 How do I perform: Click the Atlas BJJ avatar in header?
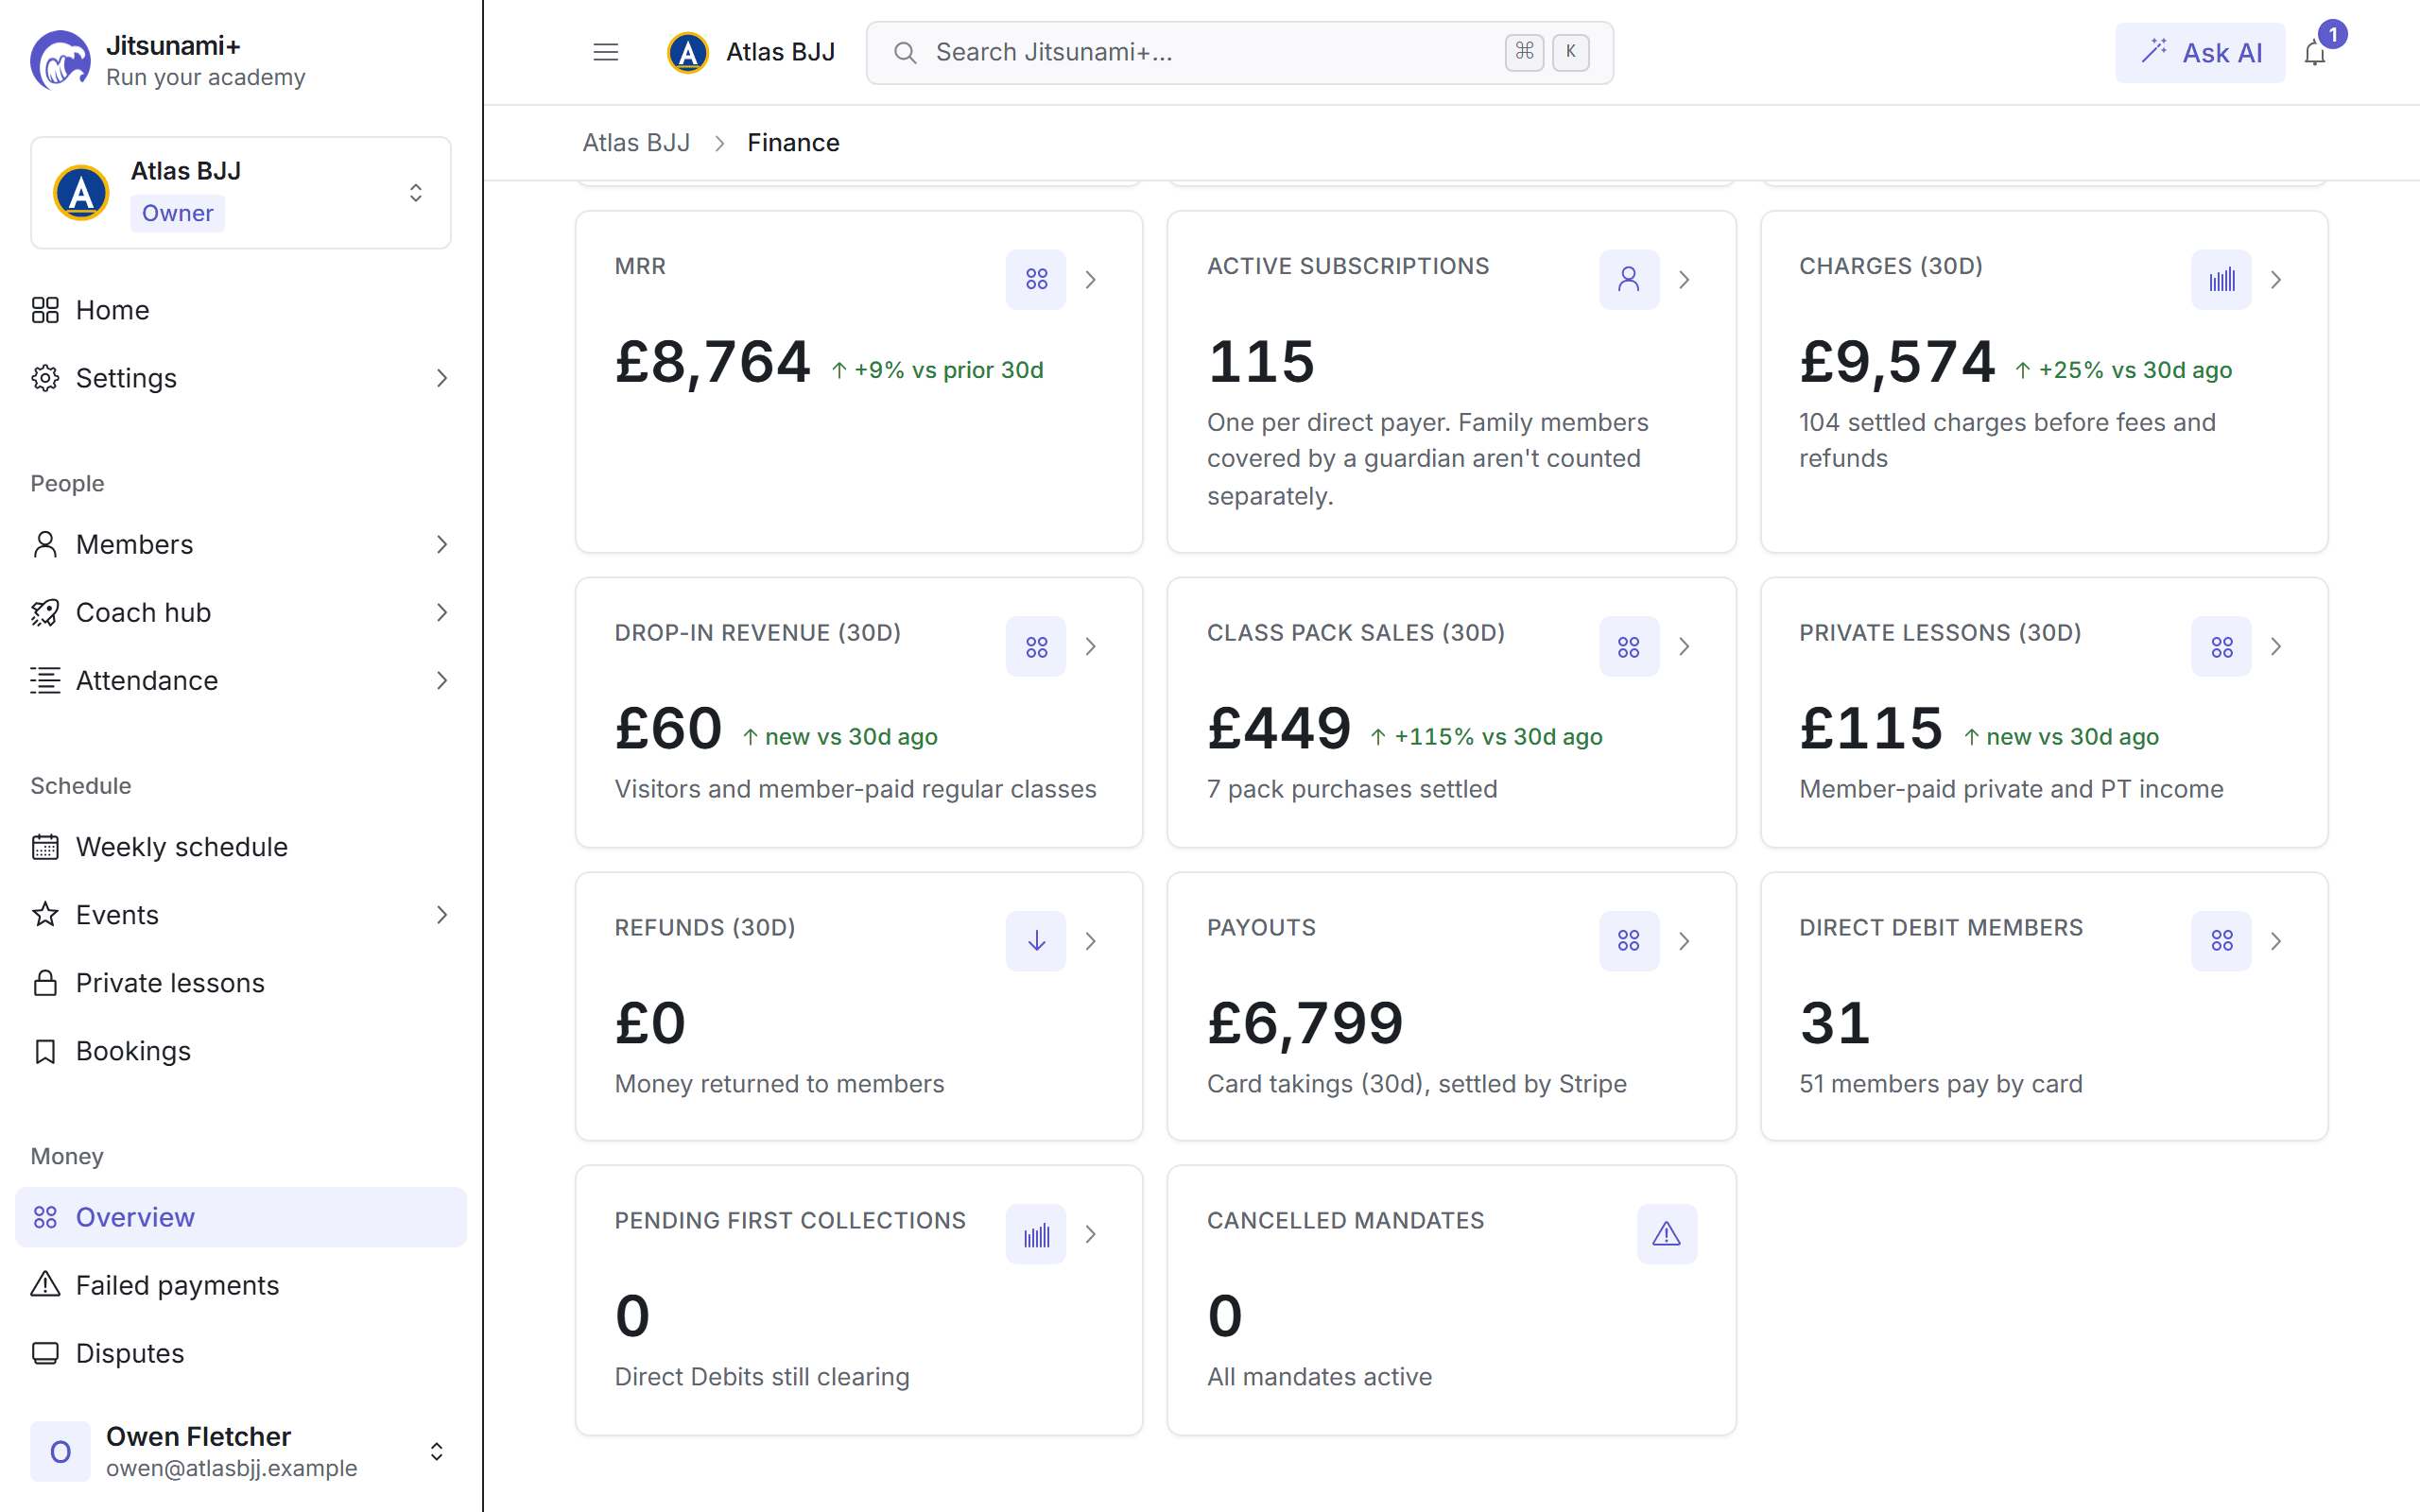pyautogui.click(x=688, y=52)
